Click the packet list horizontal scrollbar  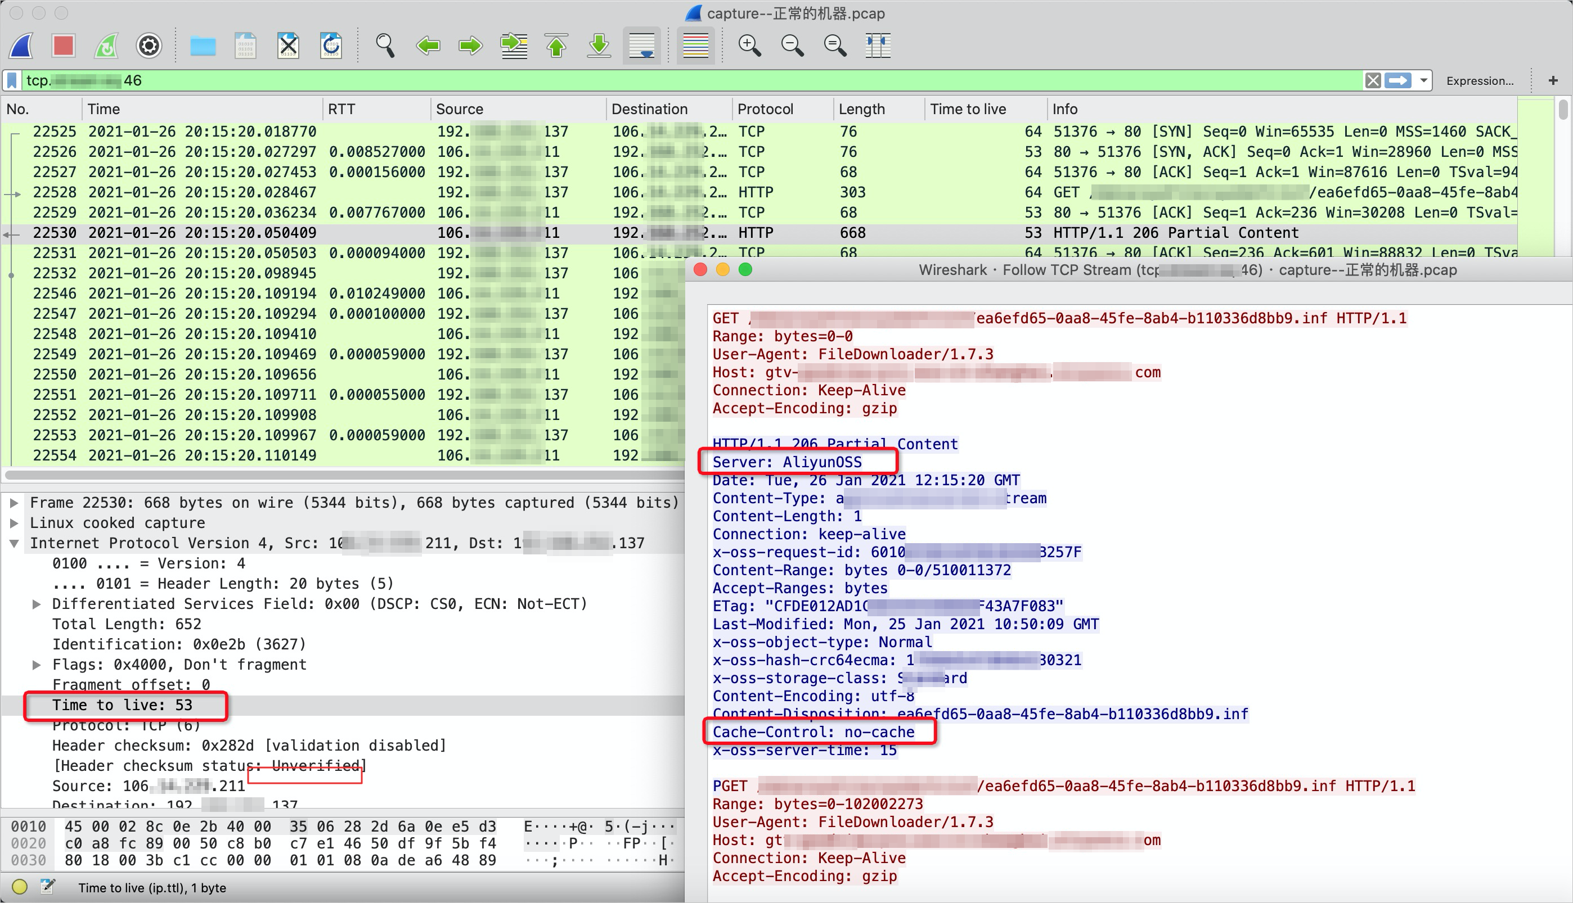pos(341,475)
